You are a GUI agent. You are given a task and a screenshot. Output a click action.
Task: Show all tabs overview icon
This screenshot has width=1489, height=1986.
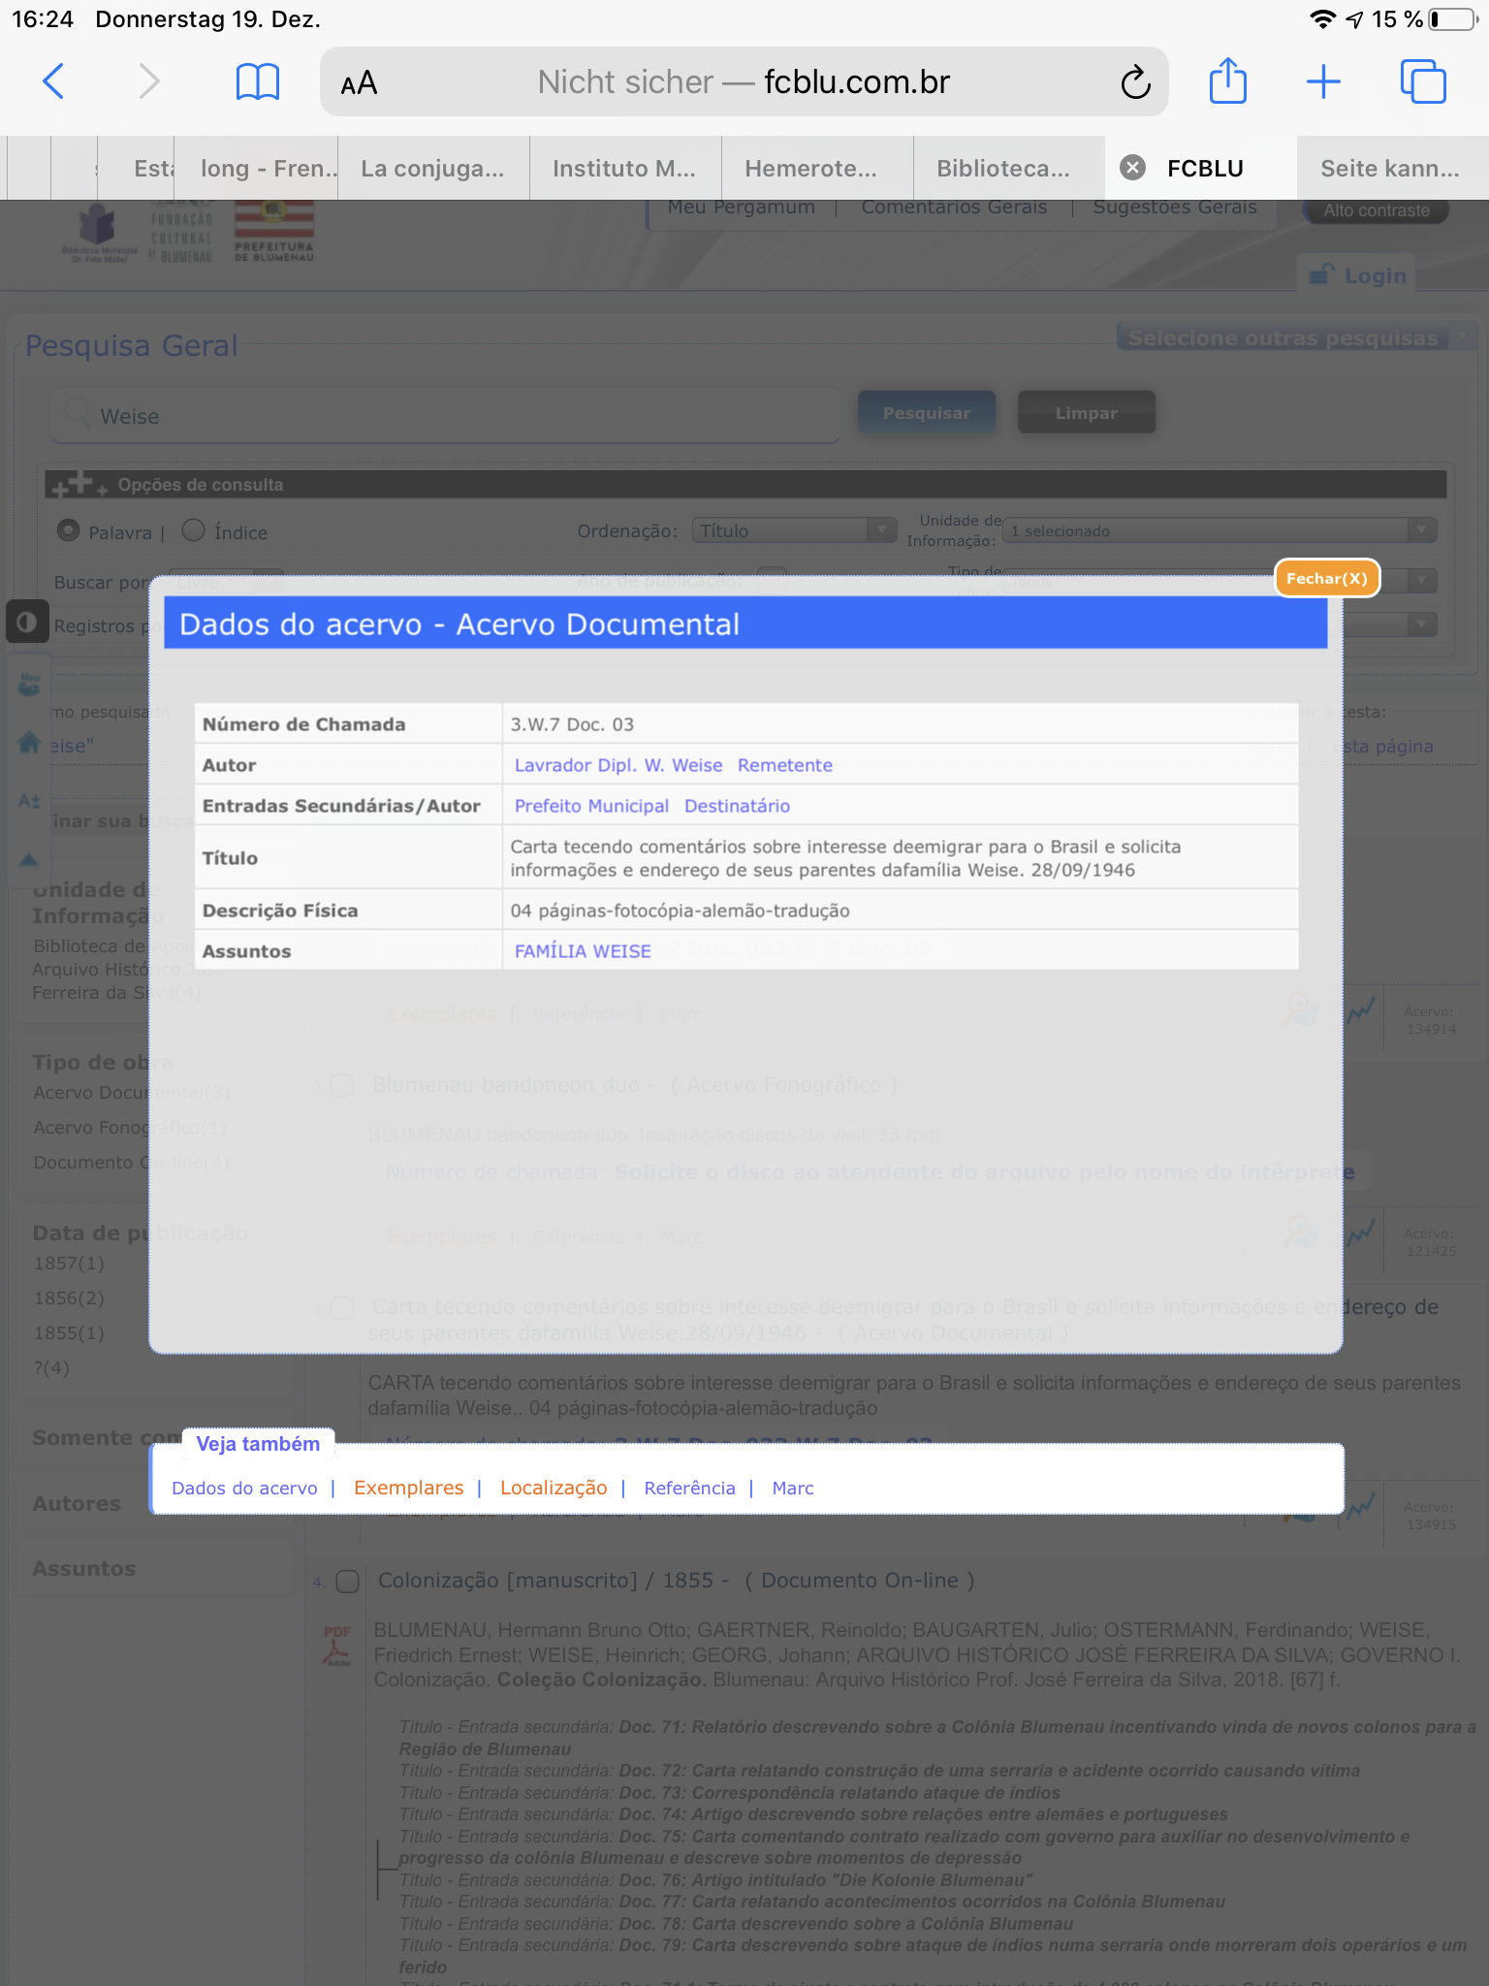pos(1422,81)
